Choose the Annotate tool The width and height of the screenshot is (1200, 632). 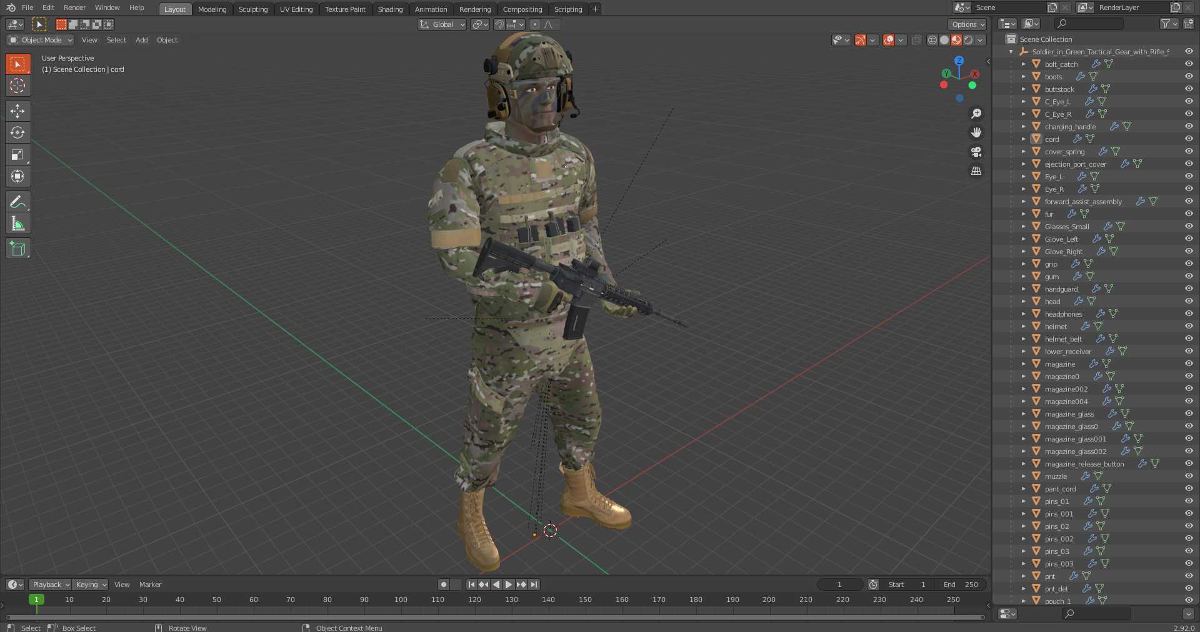[x=17, y=202]
